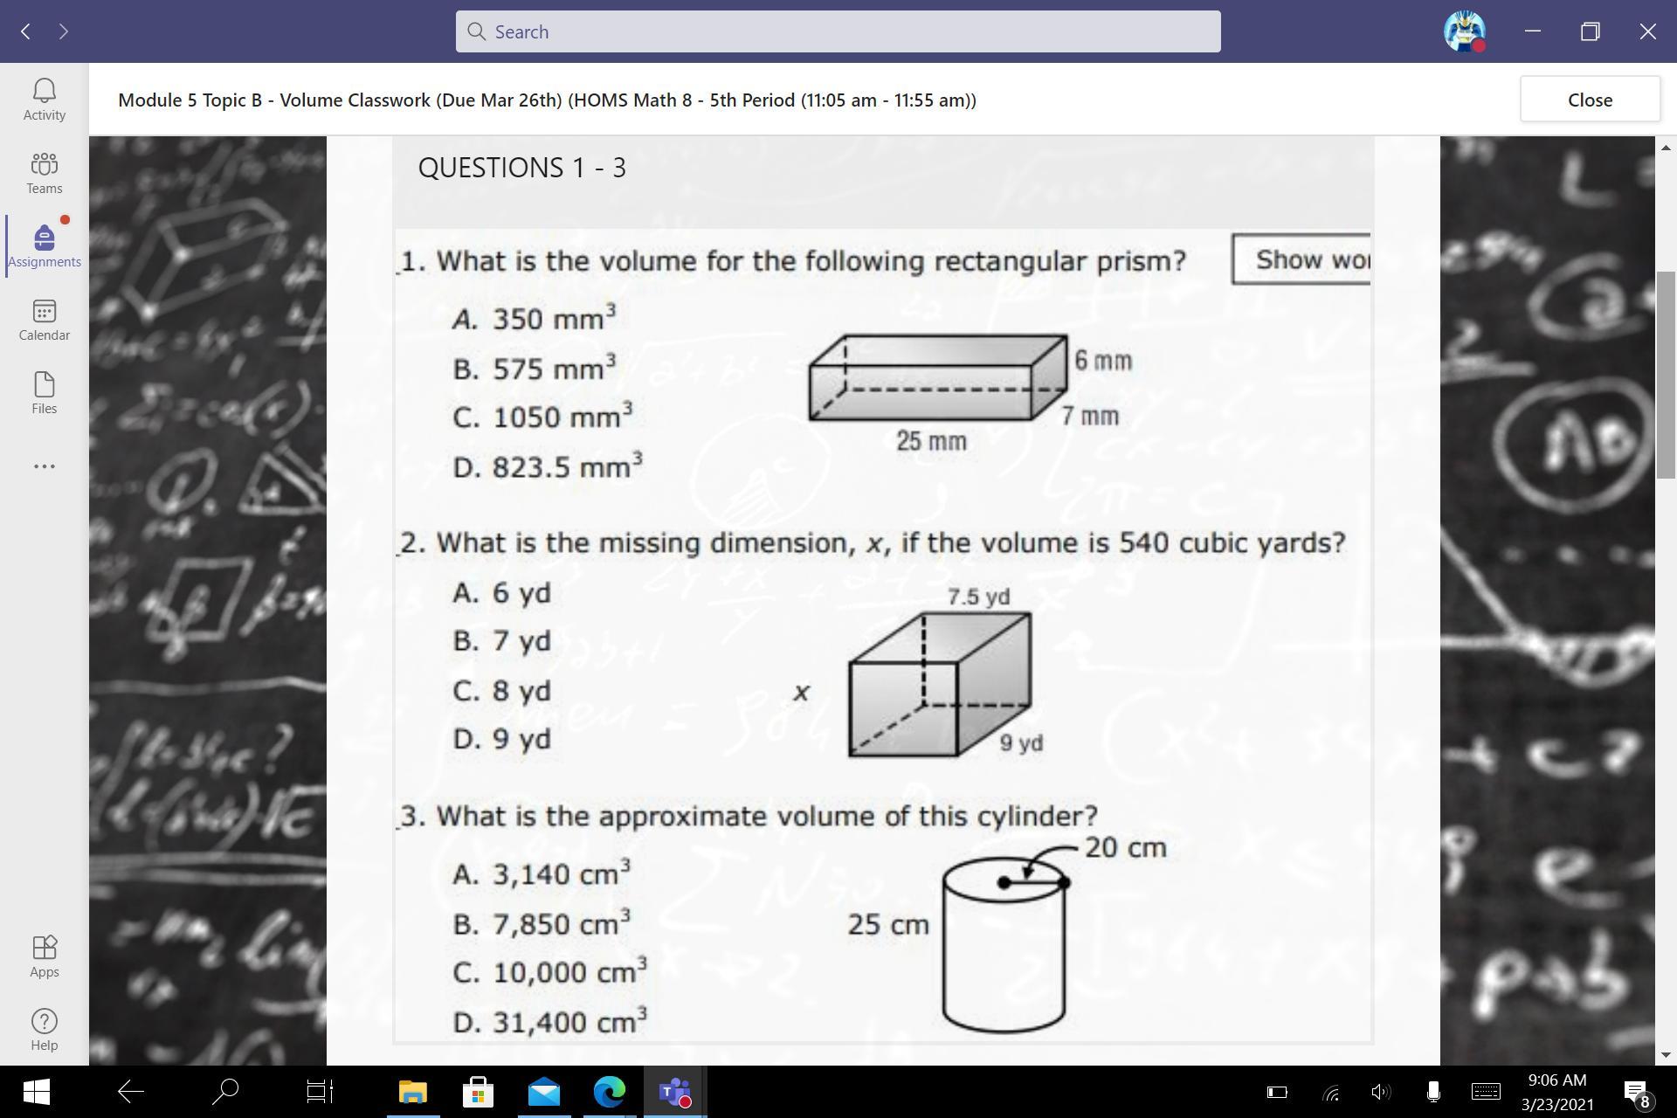Navigate forward with right chevron
This screenshot has width=1677, height=1118.
[x=63, y=31]
